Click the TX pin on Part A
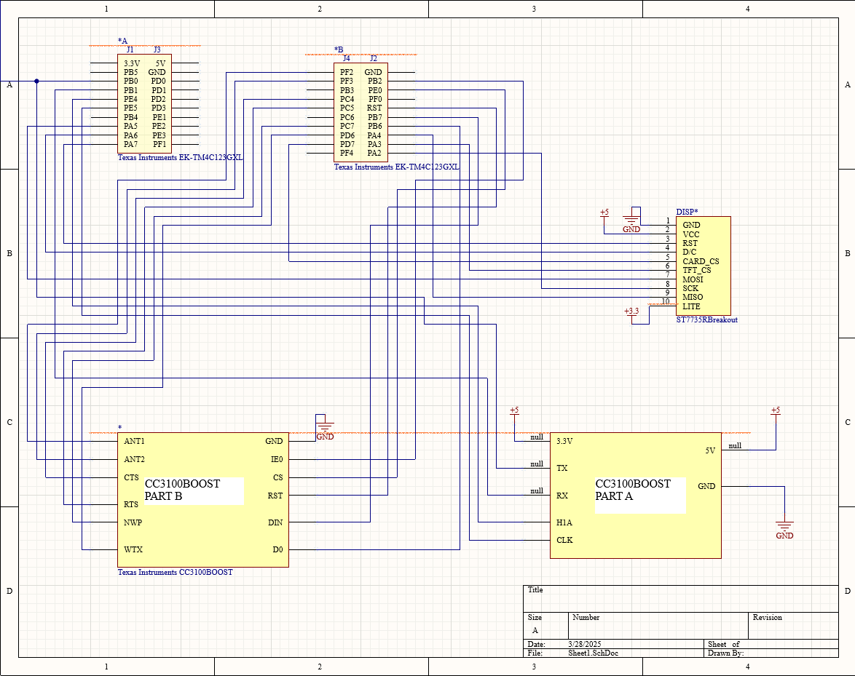This screenshot has height=676, width=855. point(562,468)
